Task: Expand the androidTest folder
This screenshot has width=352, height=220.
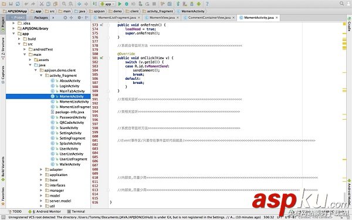Action: pos(25,49)
